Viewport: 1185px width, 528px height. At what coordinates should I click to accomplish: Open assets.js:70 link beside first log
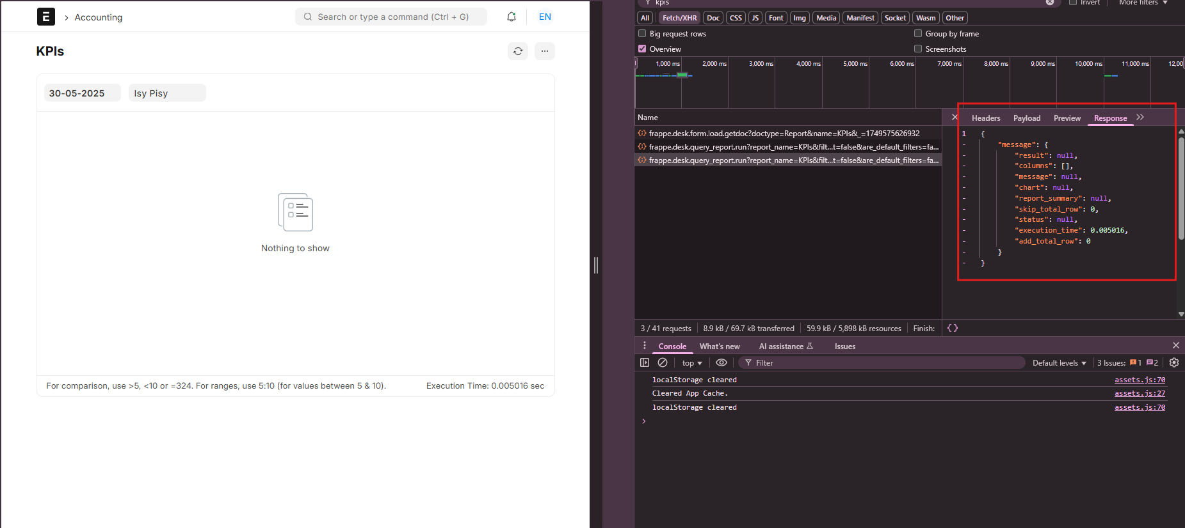(x=1140, y=380)
